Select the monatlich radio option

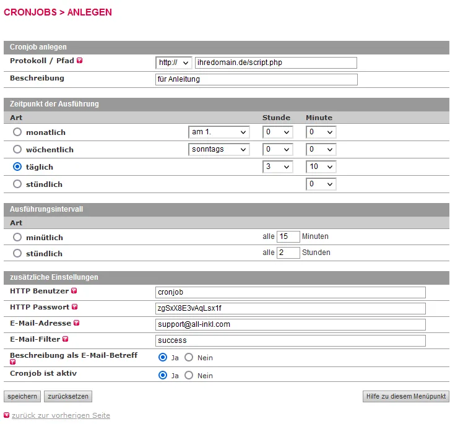point(17,132)
